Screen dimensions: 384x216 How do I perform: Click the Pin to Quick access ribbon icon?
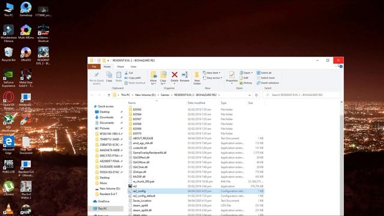click(97, 78)
